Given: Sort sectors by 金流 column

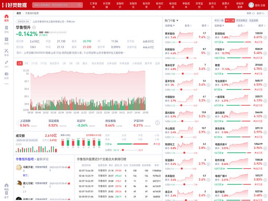Looking at the screenshot, I should pos(241,26).
